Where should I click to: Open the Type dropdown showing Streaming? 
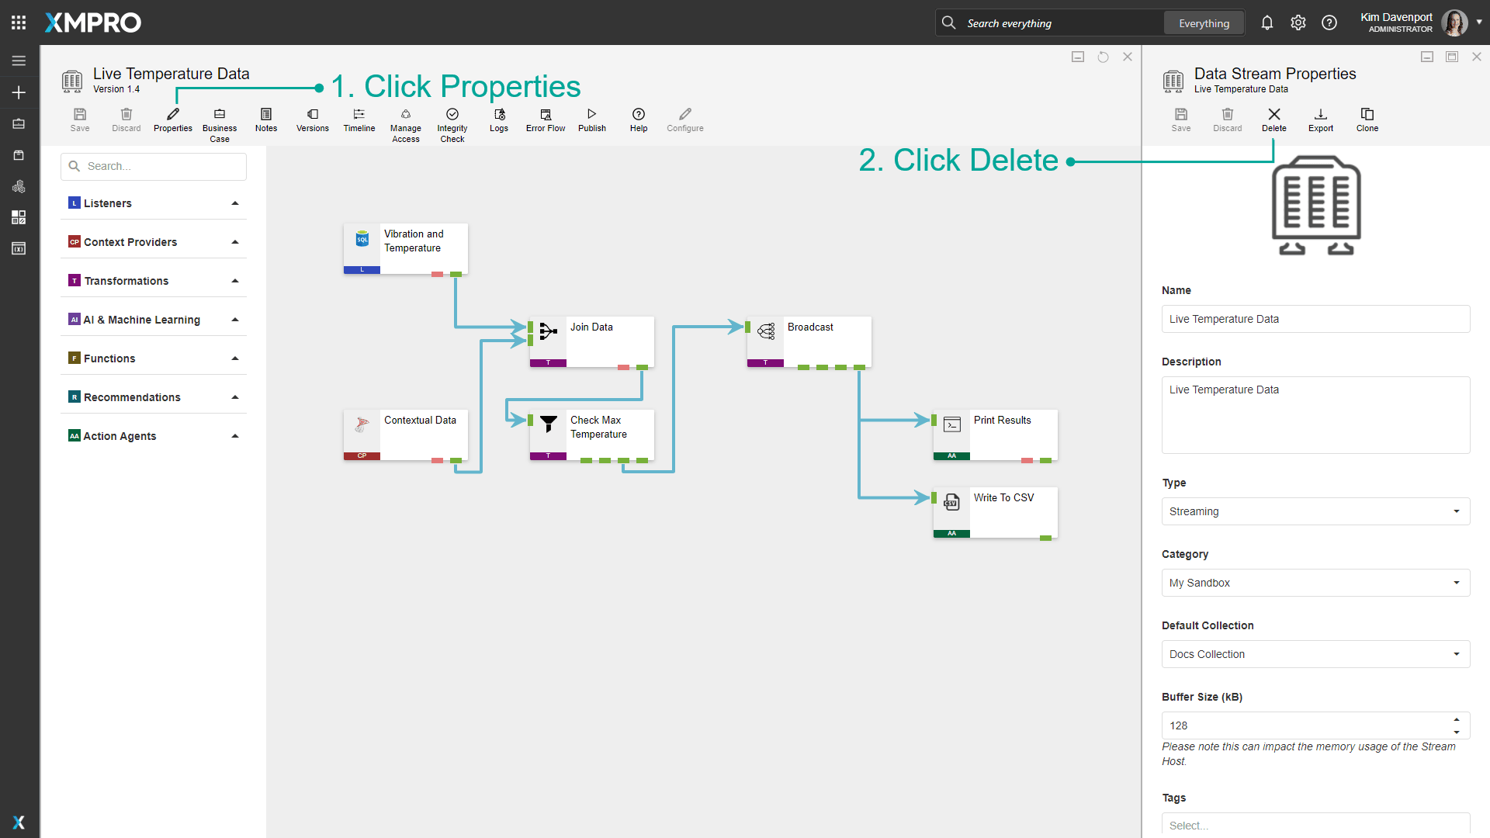(1315, 511)
